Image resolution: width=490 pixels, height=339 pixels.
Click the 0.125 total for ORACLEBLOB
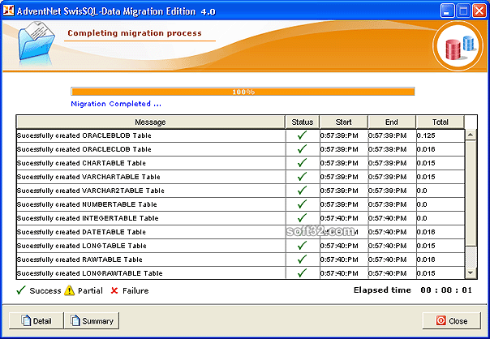426,135
